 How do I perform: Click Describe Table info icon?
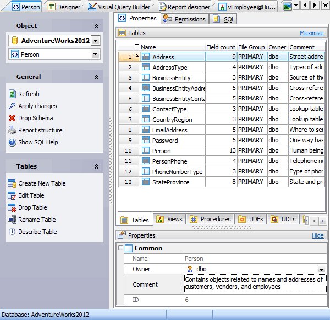click(12, 232)
